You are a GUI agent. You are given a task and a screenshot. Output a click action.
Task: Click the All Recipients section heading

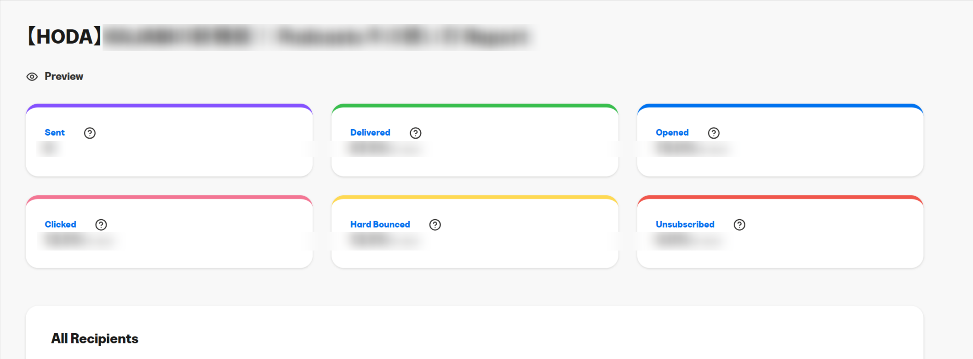coord(95,338)
